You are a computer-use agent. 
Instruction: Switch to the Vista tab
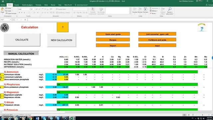(60, 5)
